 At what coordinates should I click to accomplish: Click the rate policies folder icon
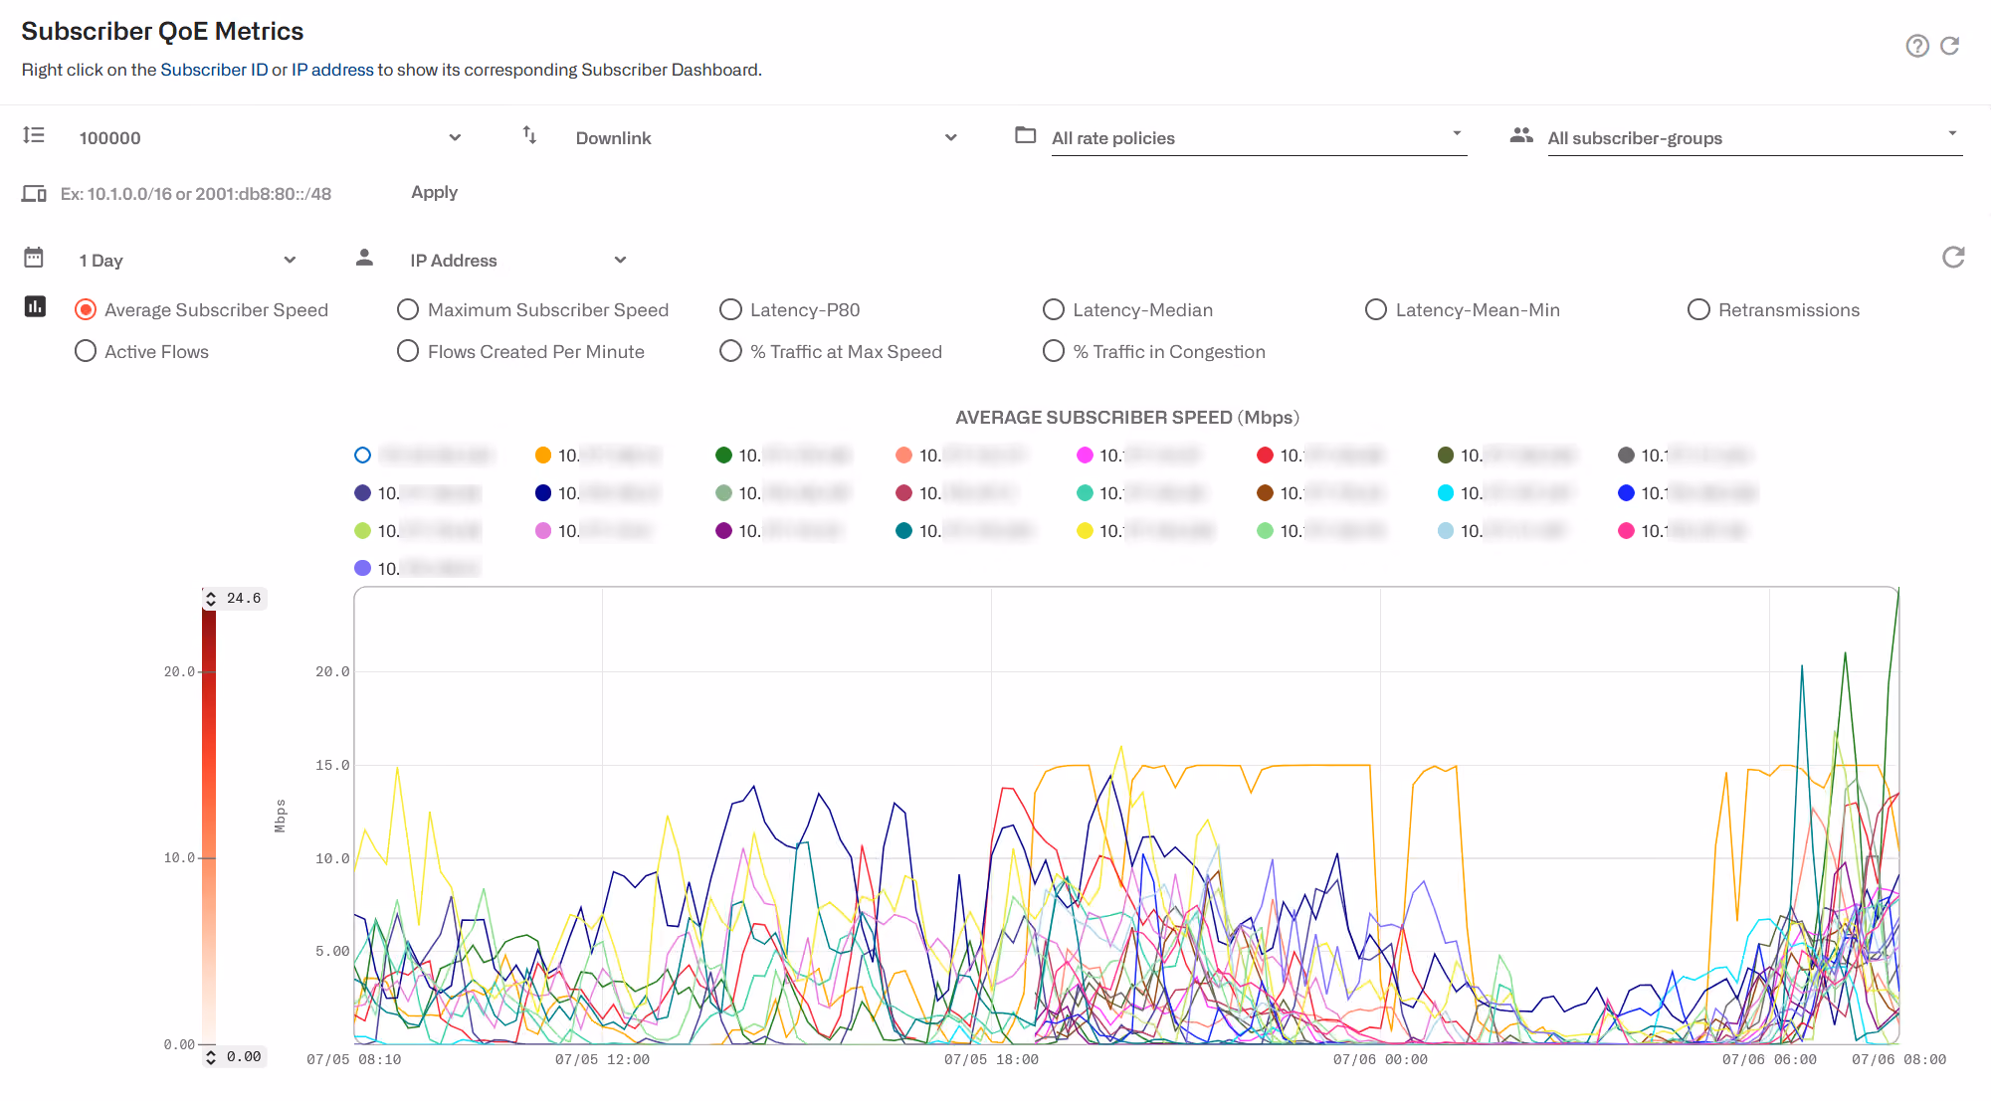pos(1025,135)
